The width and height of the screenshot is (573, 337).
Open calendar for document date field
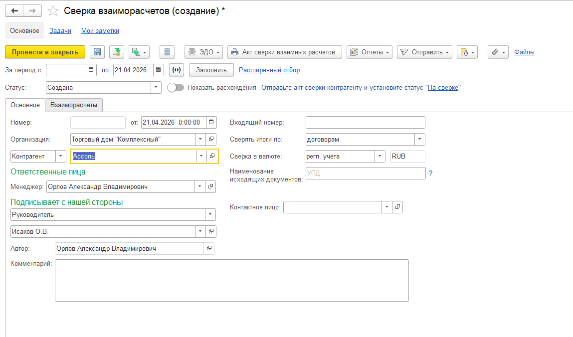coord(211,122)
